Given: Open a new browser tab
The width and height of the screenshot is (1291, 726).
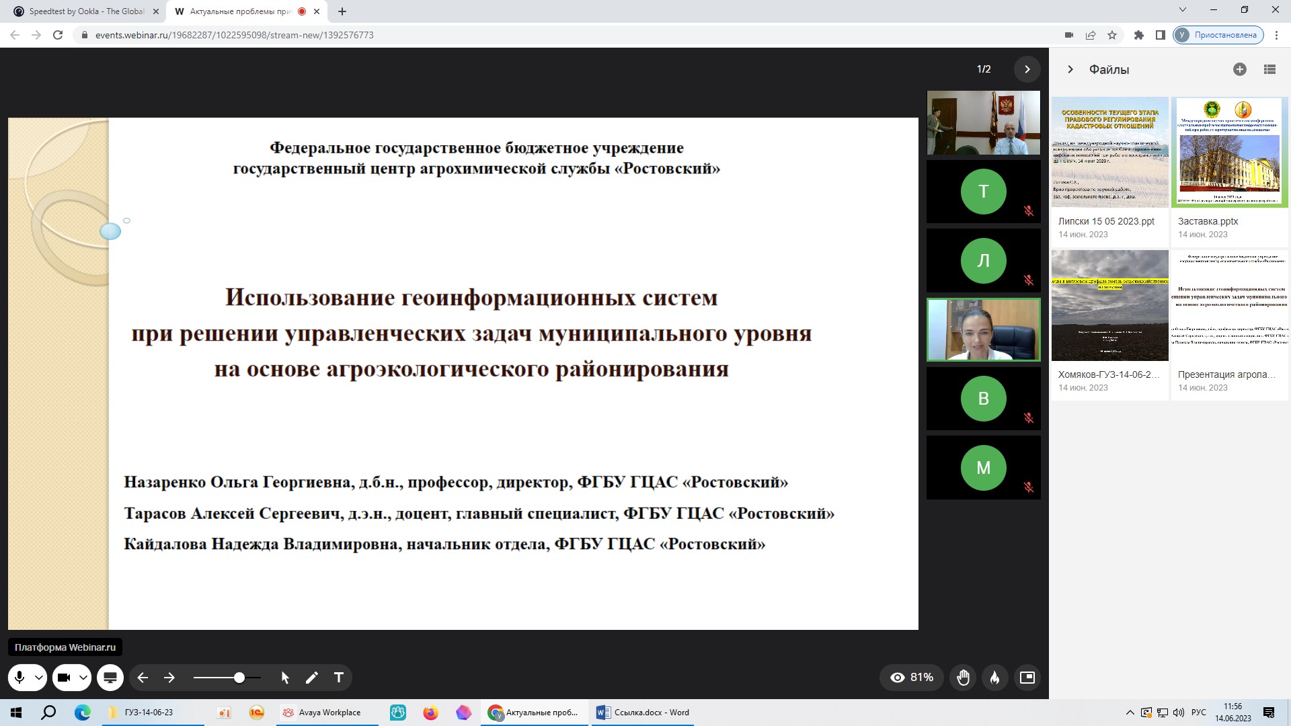Looking at the screenshot, I should pyautogui.click(x=342, y=11).
